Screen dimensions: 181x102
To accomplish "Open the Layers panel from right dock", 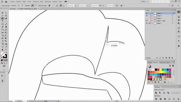I will [x=179, y=12].
